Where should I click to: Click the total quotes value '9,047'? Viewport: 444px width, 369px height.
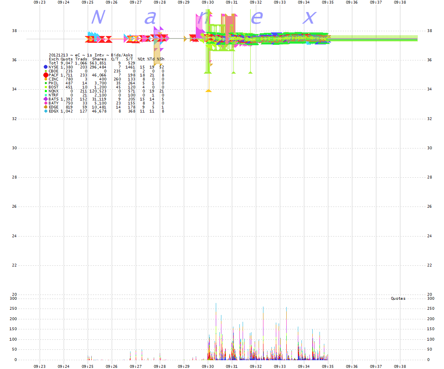(x=66, y=63)
